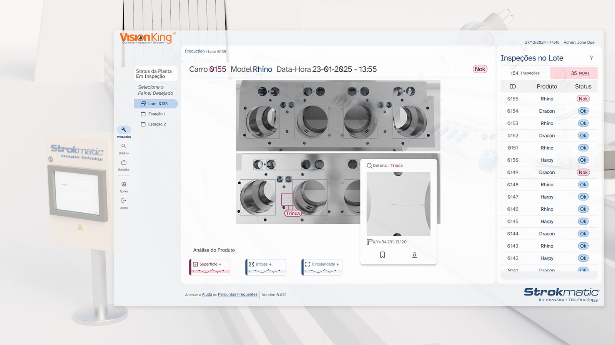This screenshot has height=345, width=615.
Task: Open Perguntas Frequentes link
Action: (x=238, y=295)
